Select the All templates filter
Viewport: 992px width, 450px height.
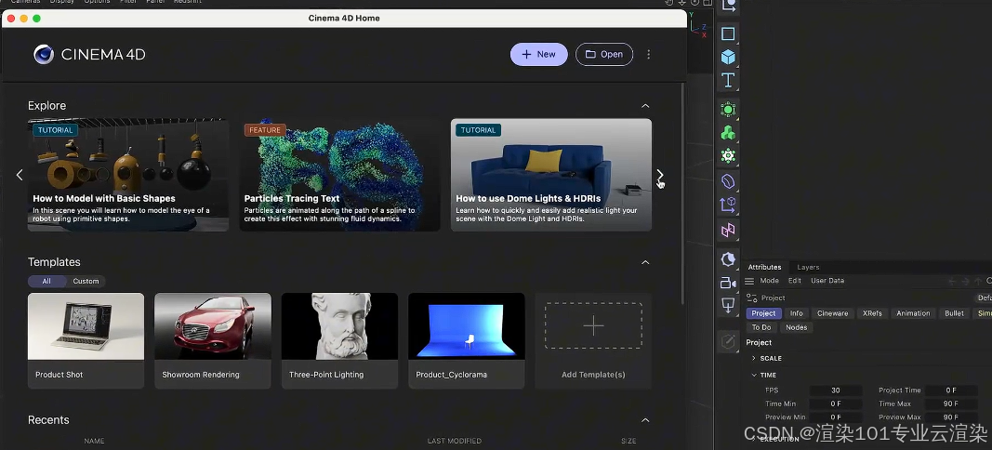46,281
